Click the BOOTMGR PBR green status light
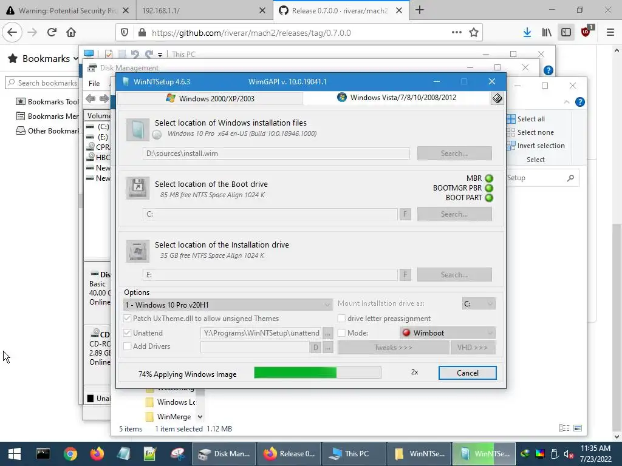 click(x=489, y=188)
